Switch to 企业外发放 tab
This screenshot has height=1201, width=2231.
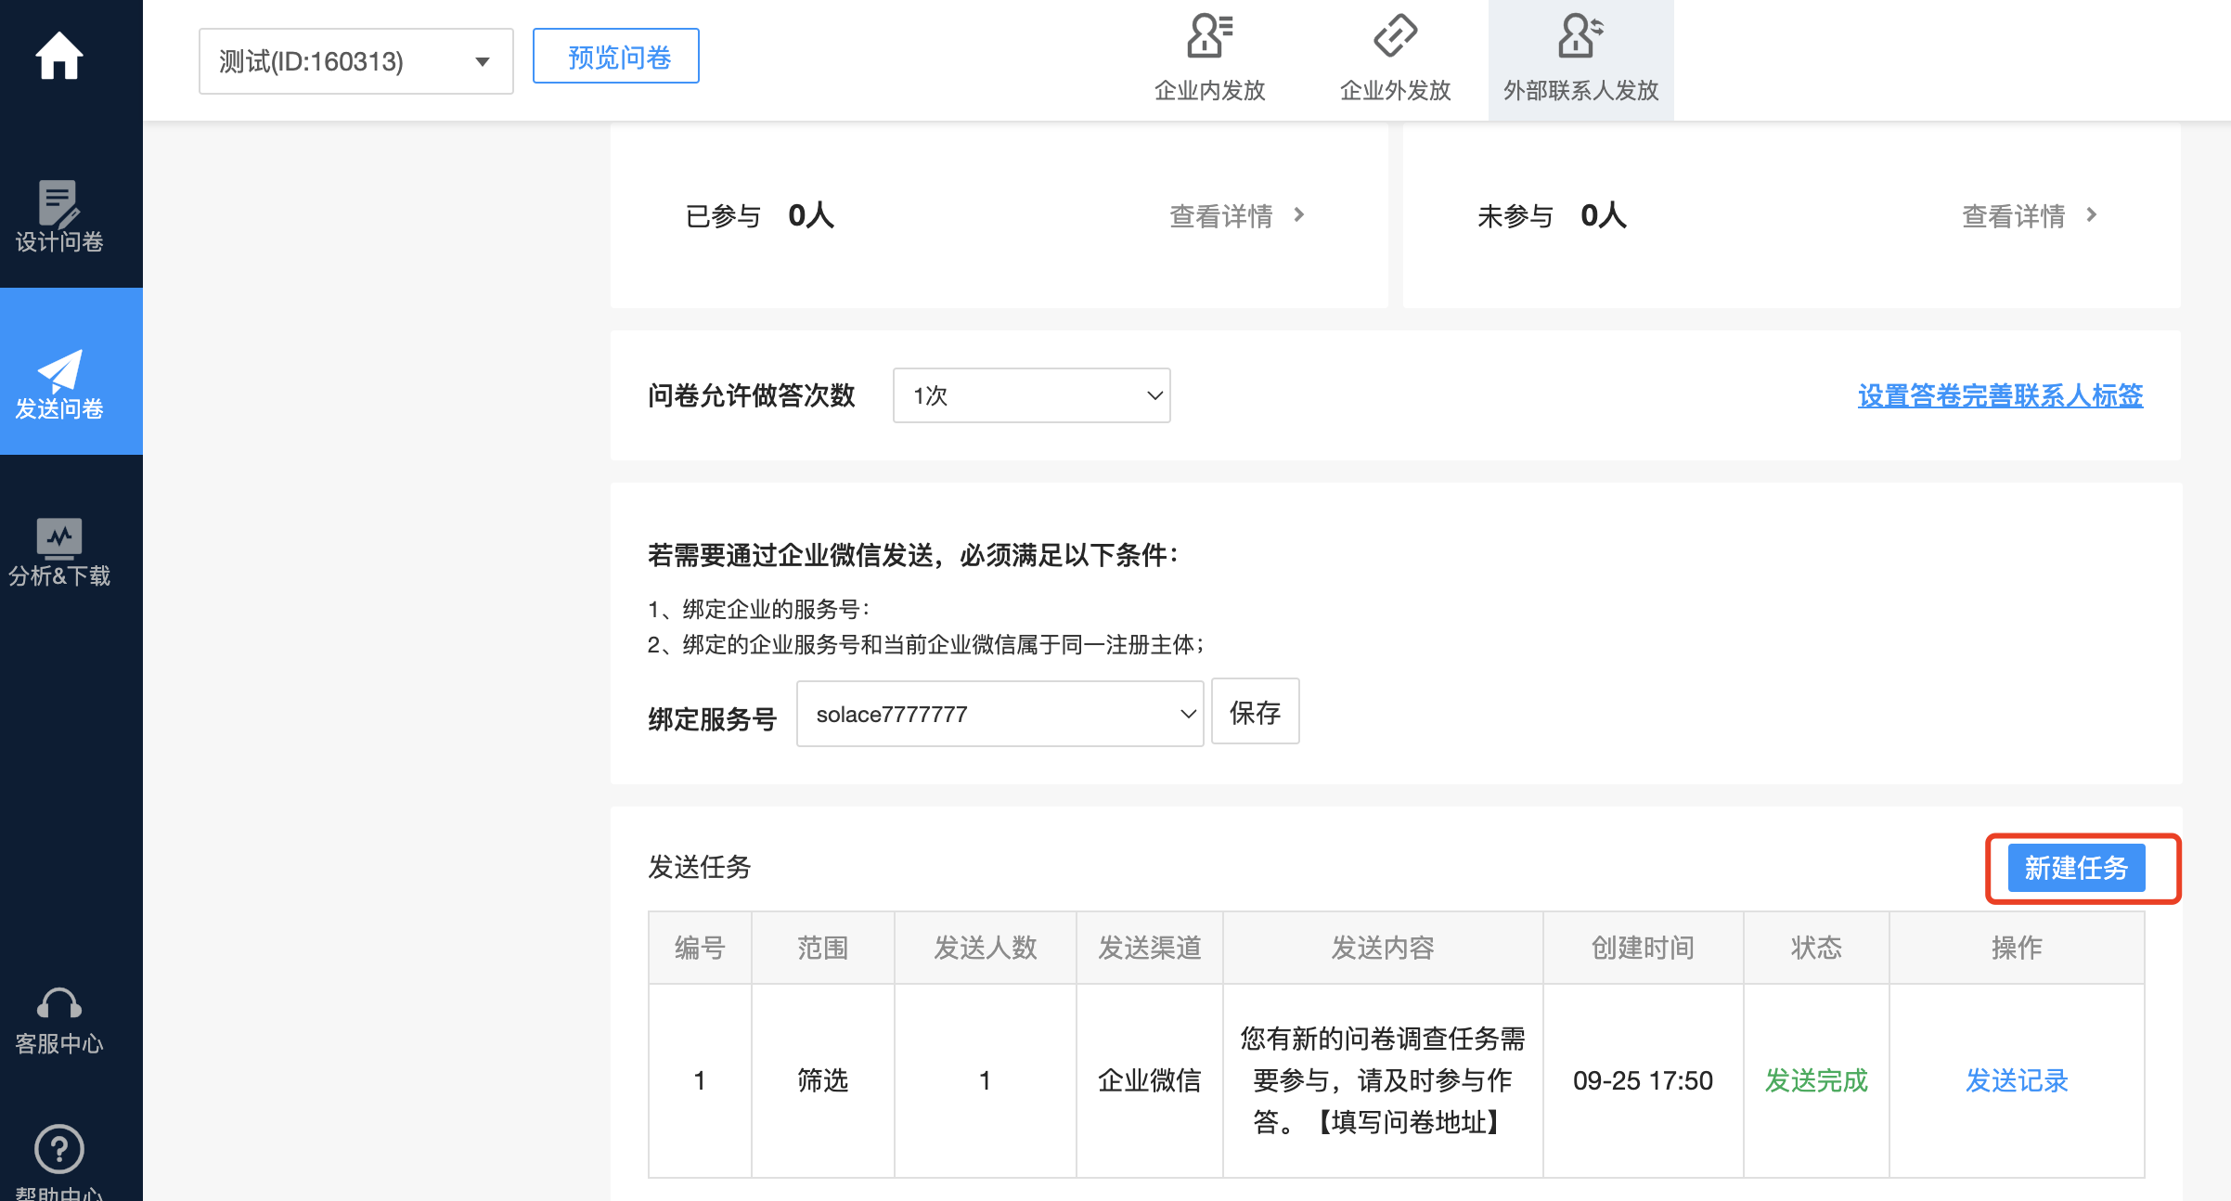[x=1396, y=59]
